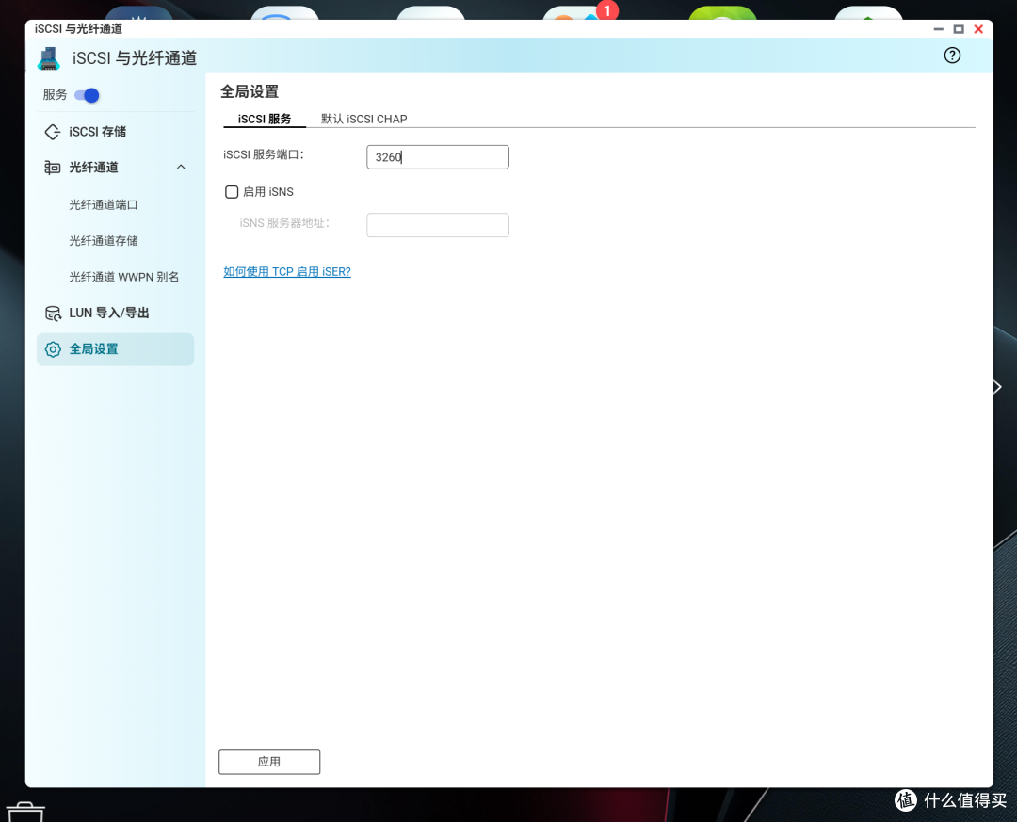Select 光纤通道 WWPN 别名 item
The height and width of the screenshot is (822, 1017).
point(124,277)
